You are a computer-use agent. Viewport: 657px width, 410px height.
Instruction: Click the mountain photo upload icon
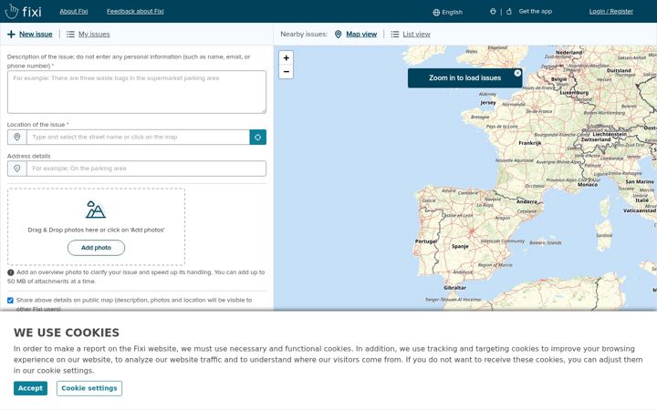[96, 210]
